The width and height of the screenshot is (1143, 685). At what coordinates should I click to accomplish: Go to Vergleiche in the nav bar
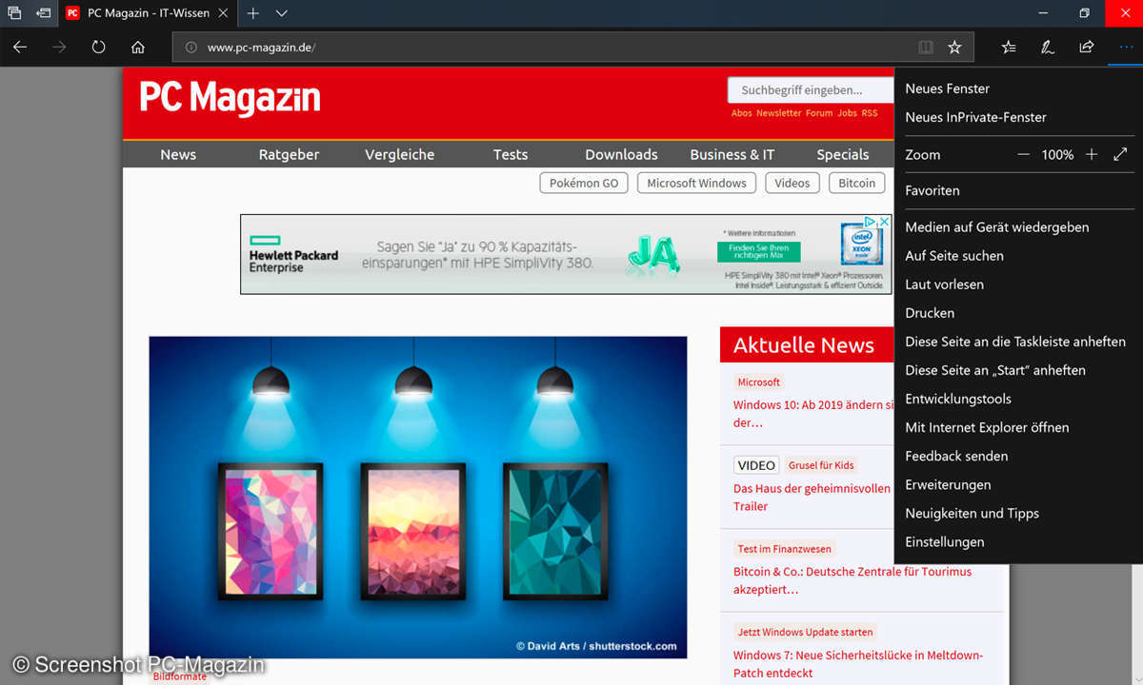tap(399, 154)
